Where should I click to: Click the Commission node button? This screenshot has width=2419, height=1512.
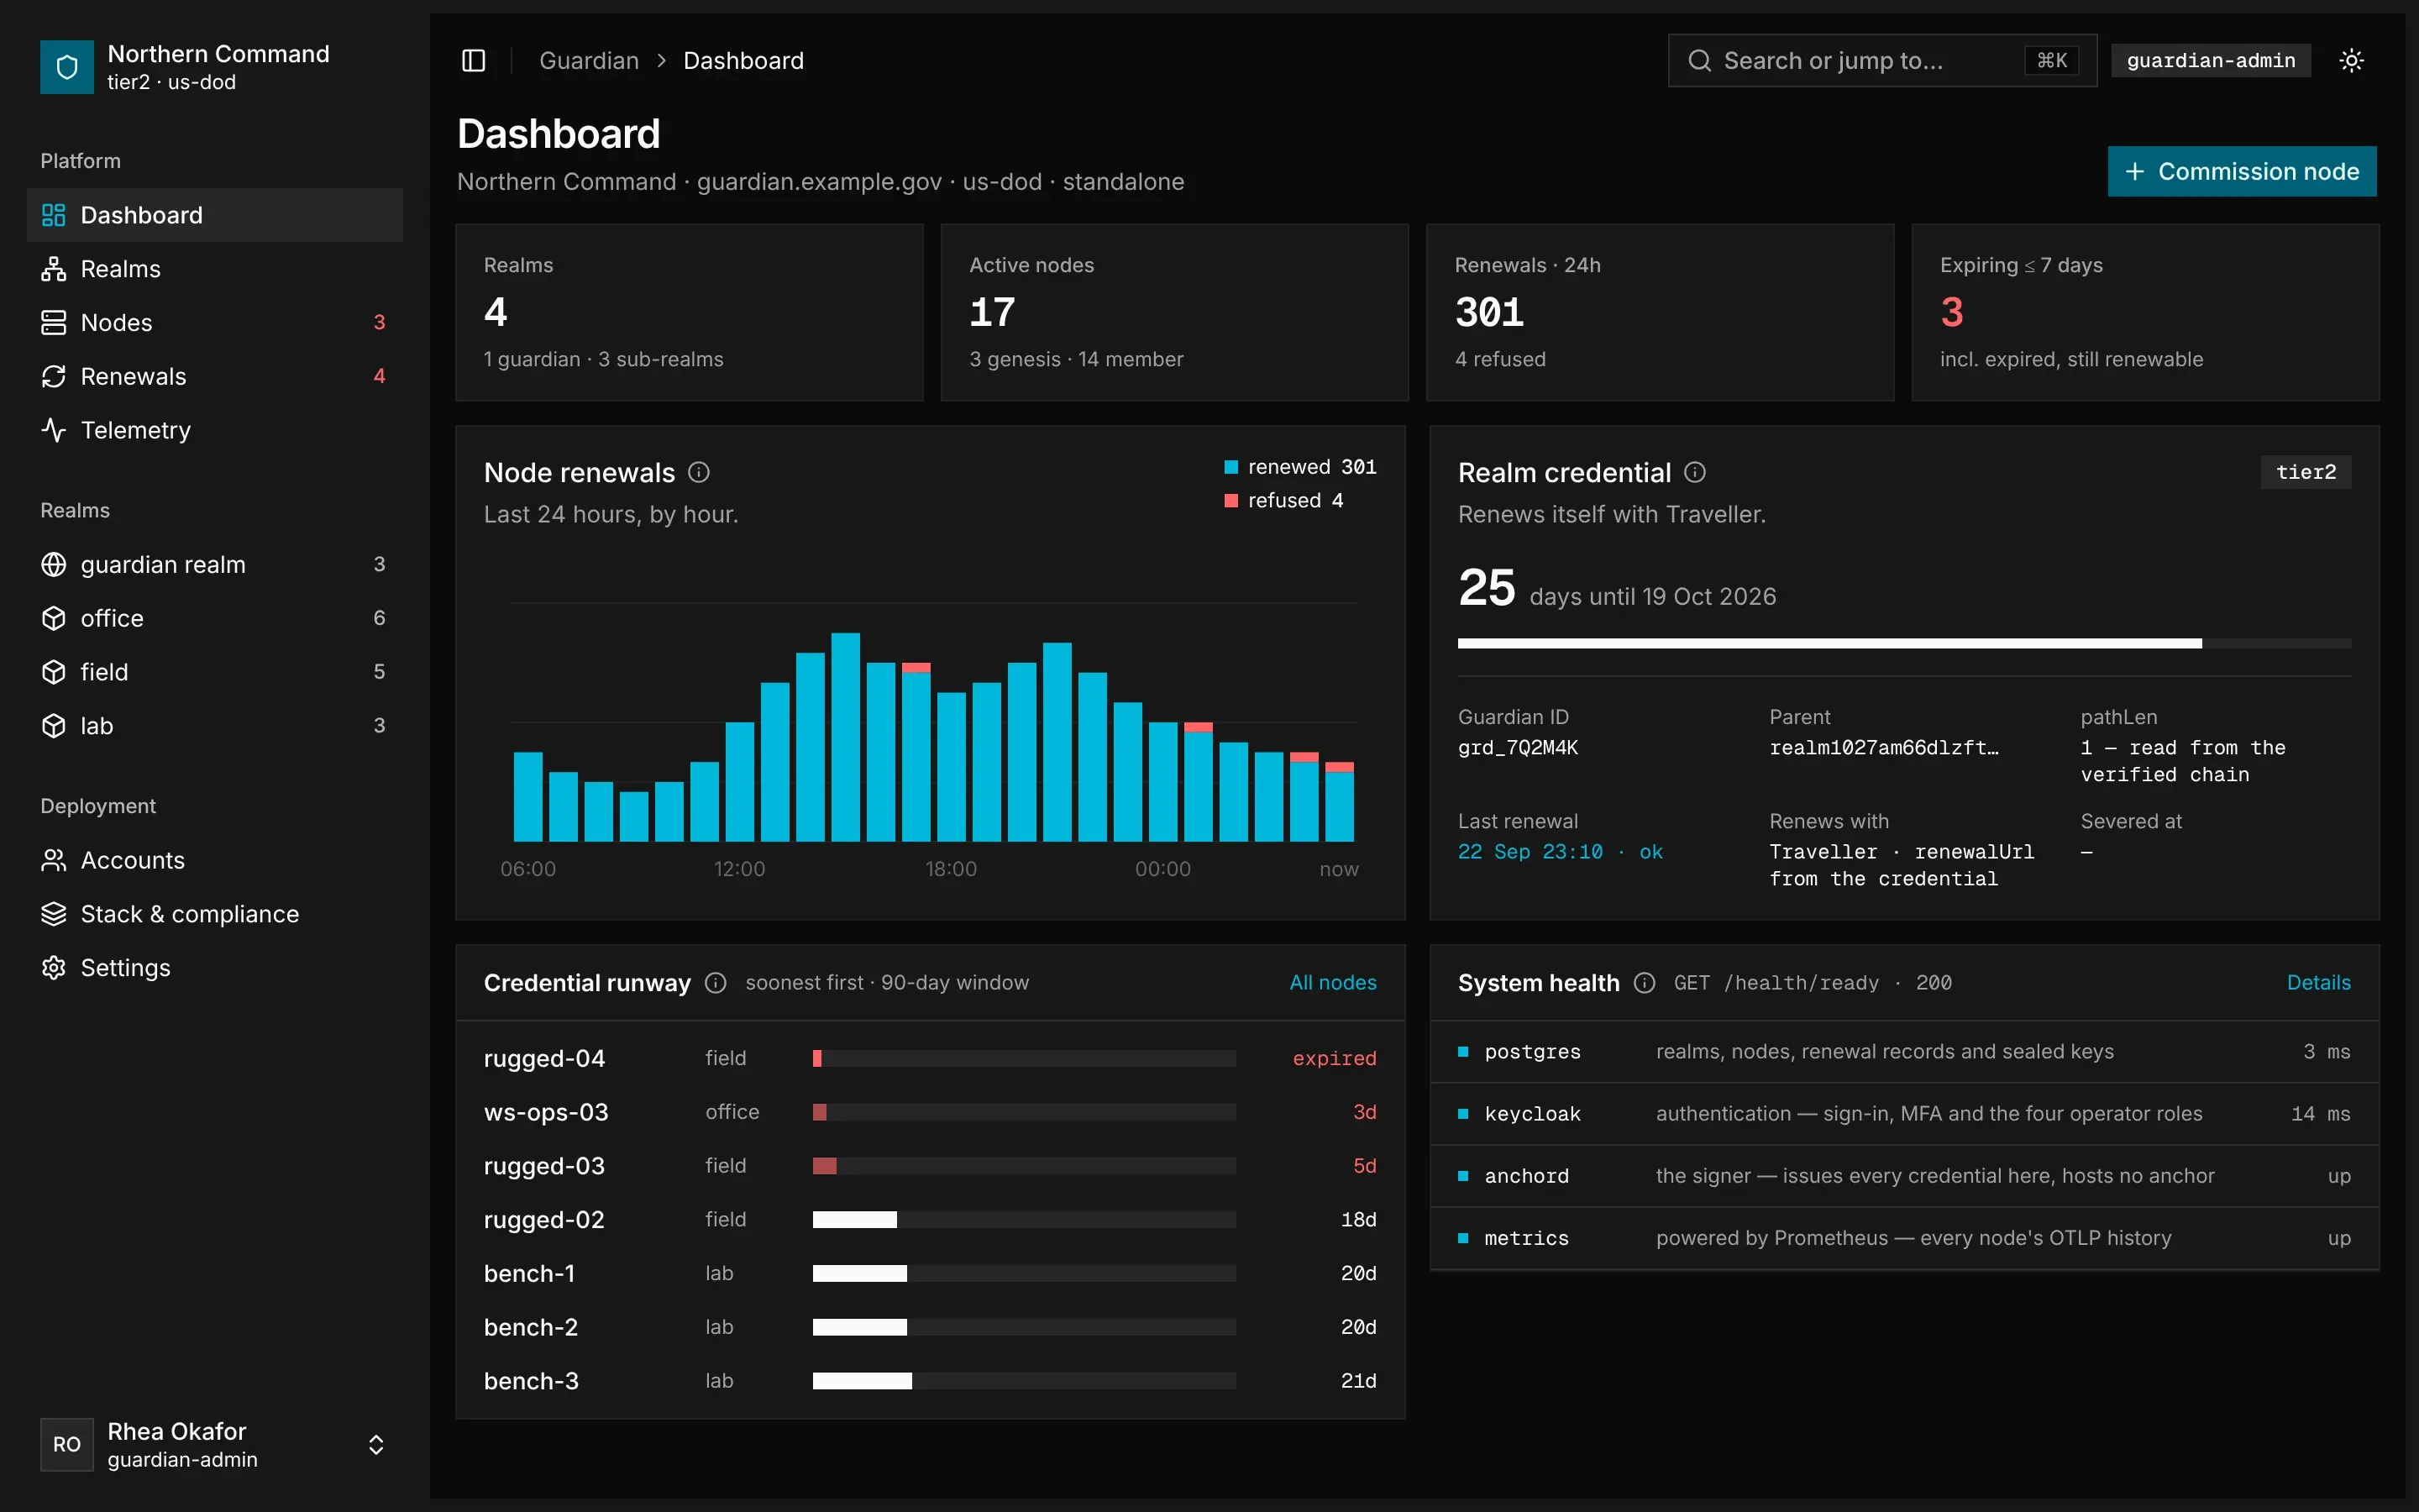pyautogui.click(x=2242, y=172)
